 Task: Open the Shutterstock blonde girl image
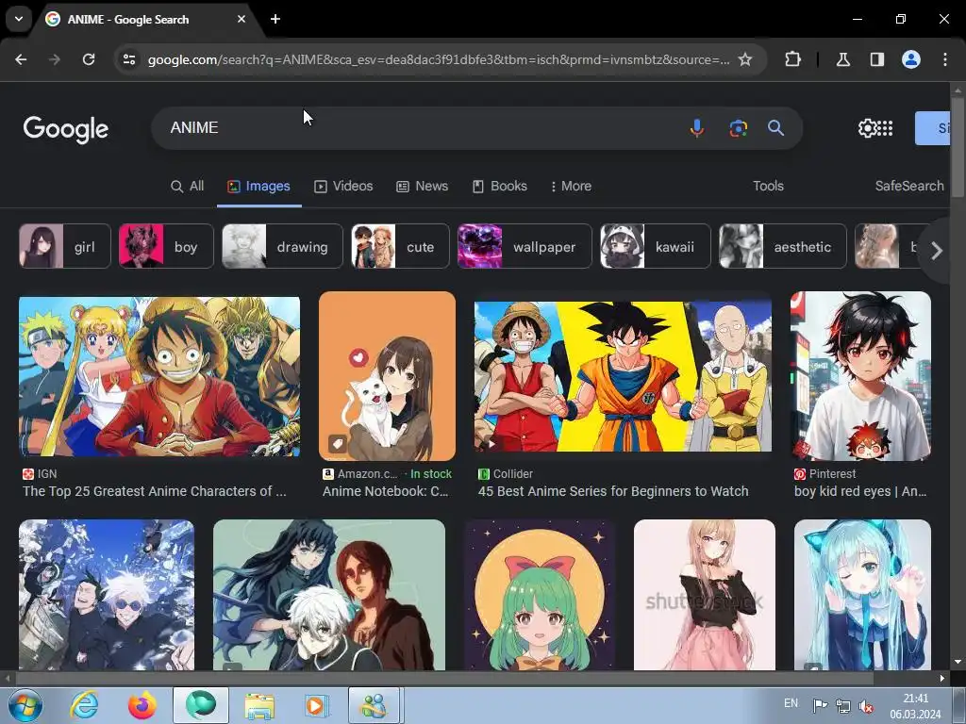[704, 595]
